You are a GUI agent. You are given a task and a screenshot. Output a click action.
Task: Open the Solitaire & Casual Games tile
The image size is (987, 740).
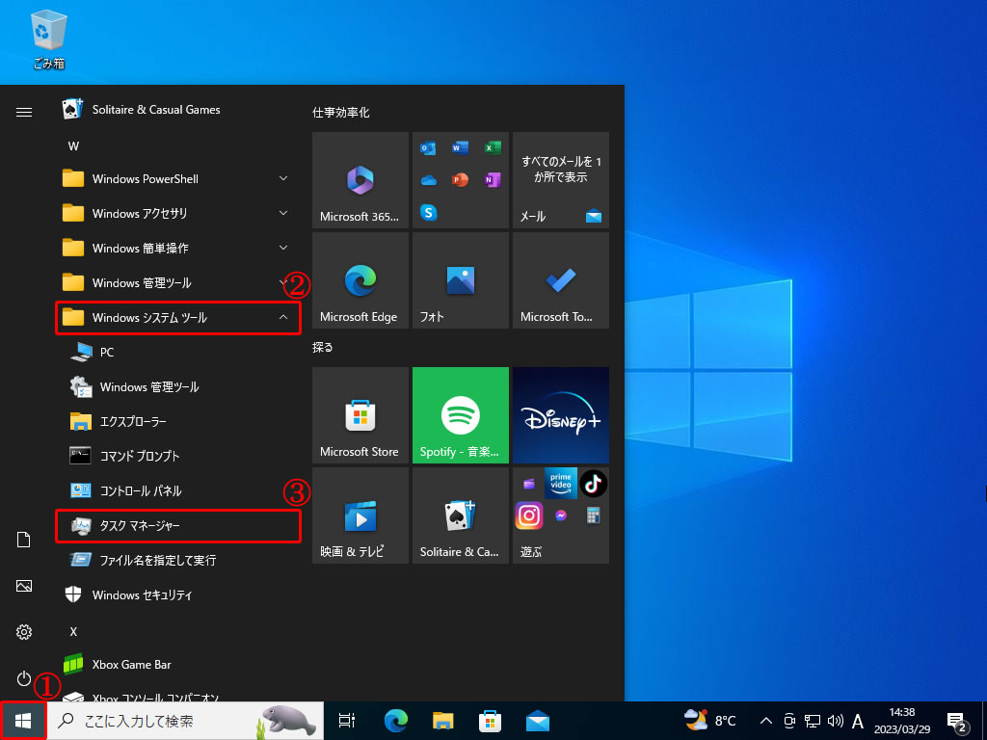click(x=460, y=515)
